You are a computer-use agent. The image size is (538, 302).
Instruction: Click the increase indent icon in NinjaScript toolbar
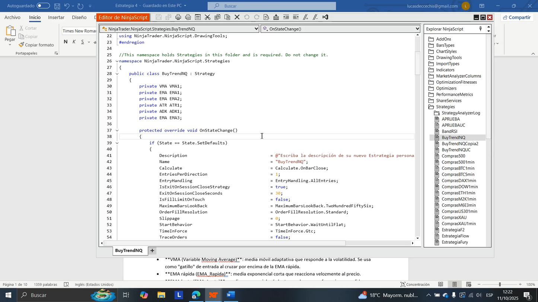[x=296, y=17]
